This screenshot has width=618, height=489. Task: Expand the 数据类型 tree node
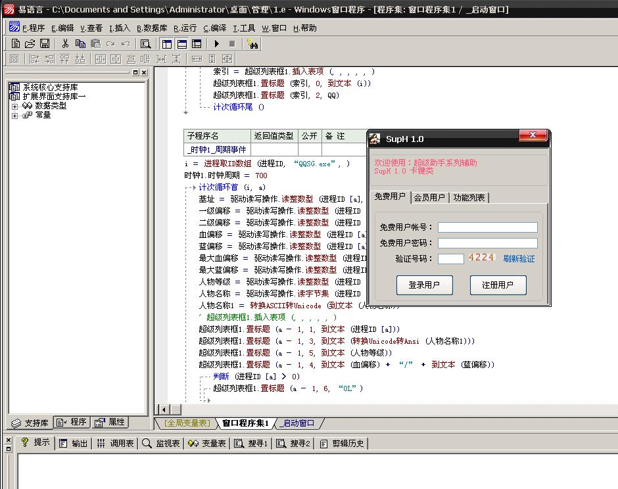pyautogui.click(x=14, y=106)
